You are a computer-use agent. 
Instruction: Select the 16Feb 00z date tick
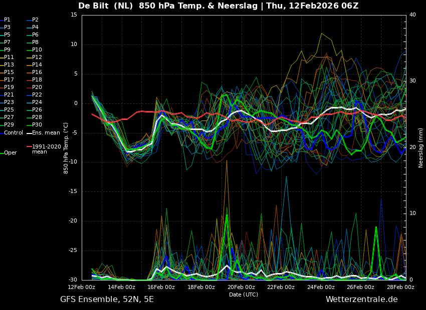click(x=161, y=287)
